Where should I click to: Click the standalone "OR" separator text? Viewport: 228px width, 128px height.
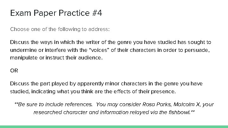coord(14,71)
